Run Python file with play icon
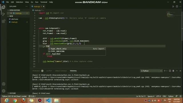183x103 pixels. point(173,7)
